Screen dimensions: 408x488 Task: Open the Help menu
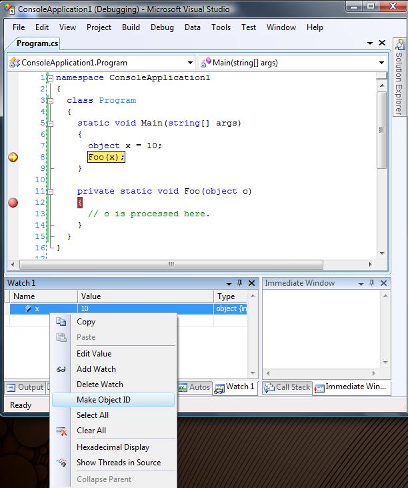[315, 27]
